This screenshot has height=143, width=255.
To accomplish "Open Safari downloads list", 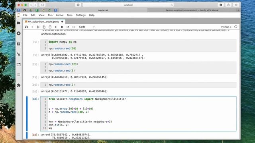I will click(221, 5).
